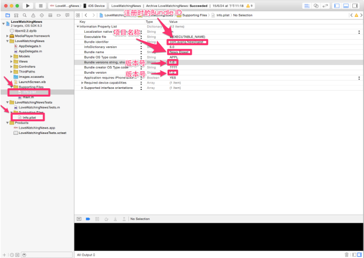Switch to the version editor
Screen dimensions: 364x258
[325, 6]
